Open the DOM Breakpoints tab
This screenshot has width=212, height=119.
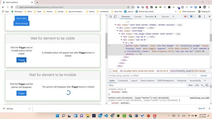(166, 81)
